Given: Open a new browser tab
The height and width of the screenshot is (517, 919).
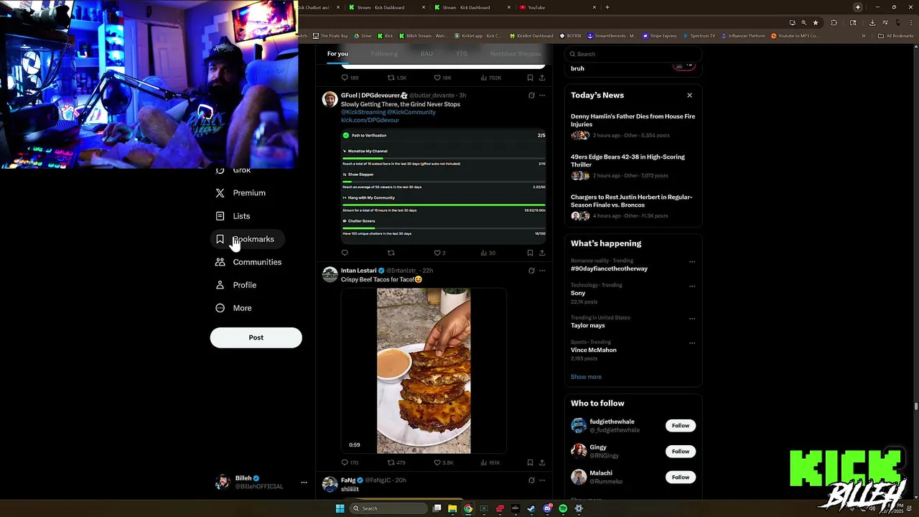Looking at the screenshot, I should pos(607,7).
